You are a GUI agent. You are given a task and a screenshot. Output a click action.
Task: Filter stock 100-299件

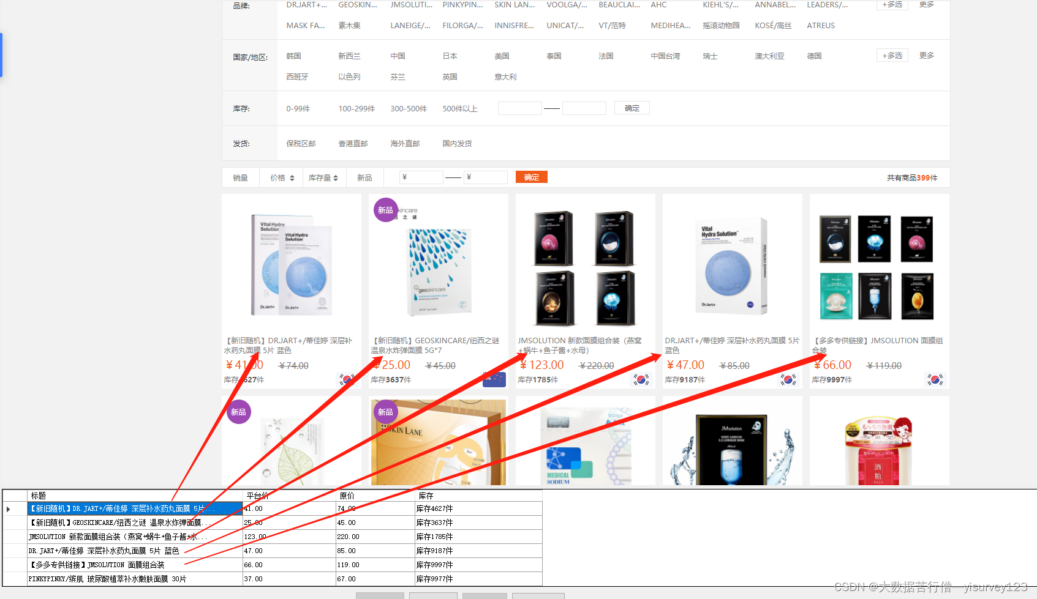click(x=357, y=109)
